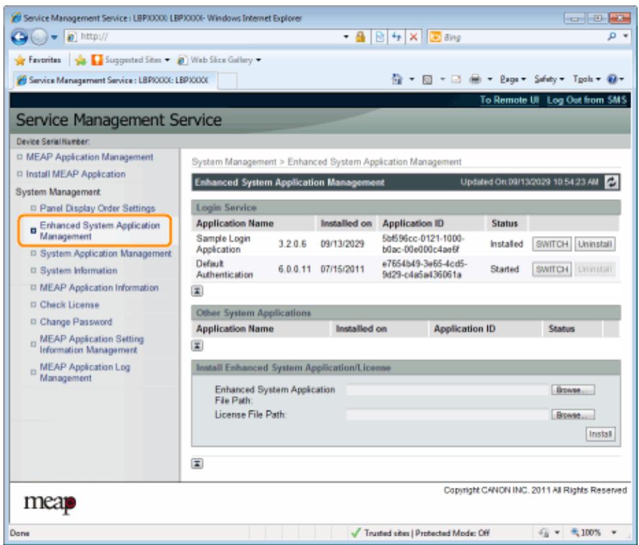This screenshot has height=545, width=639.
Task: Click the meap logo image
Action: tap(50, 504)
